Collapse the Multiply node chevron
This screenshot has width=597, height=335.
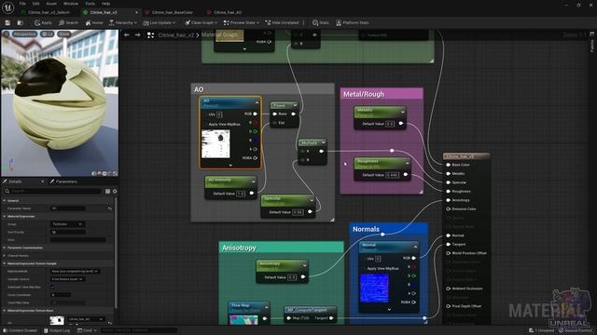point(324,142)
